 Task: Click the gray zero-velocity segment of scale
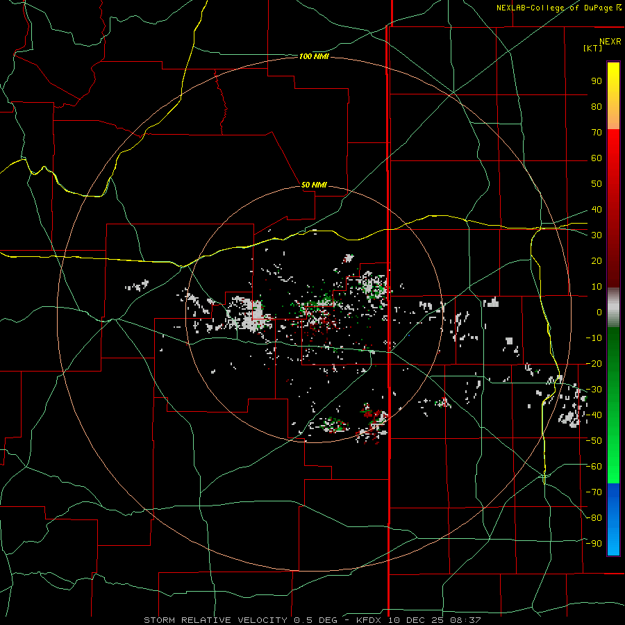pos(613,308)
